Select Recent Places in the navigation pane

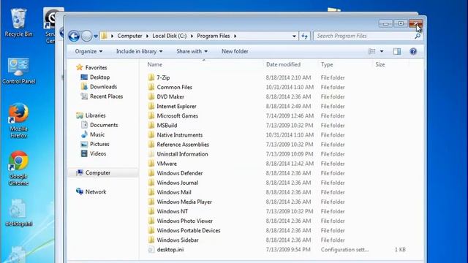[x=102, y=96]
